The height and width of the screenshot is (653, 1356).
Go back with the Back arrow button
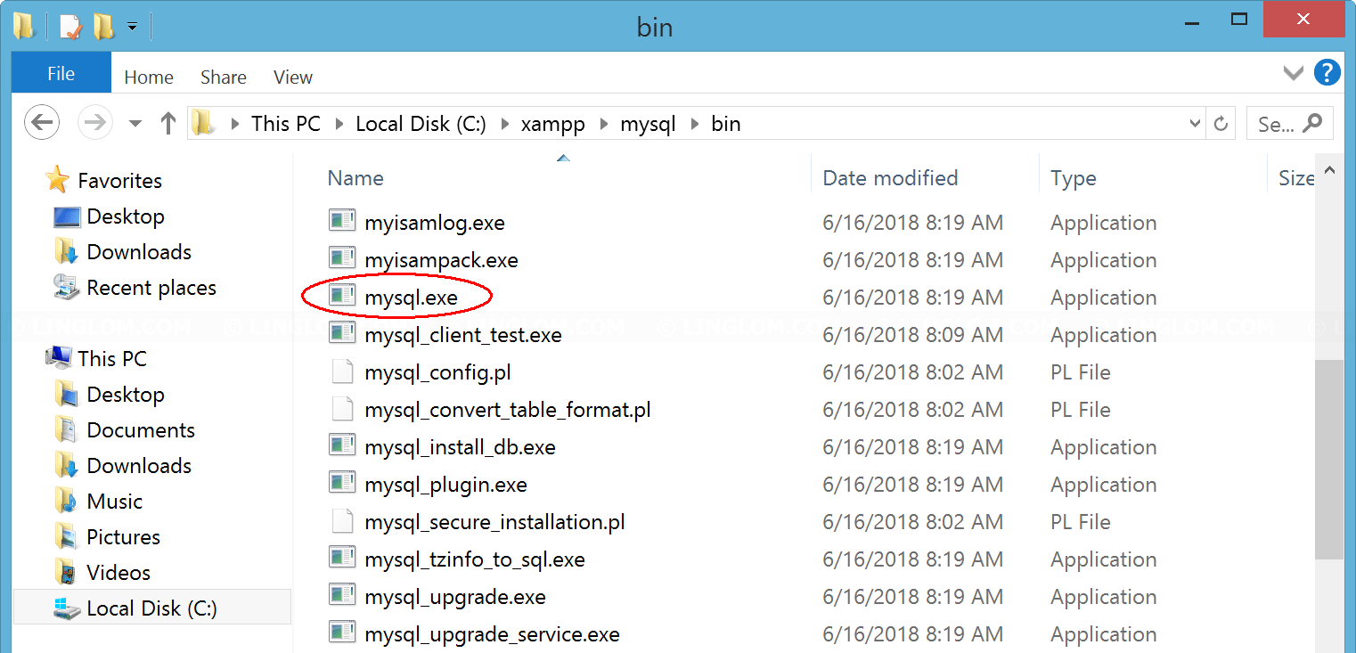coord(41,123)
